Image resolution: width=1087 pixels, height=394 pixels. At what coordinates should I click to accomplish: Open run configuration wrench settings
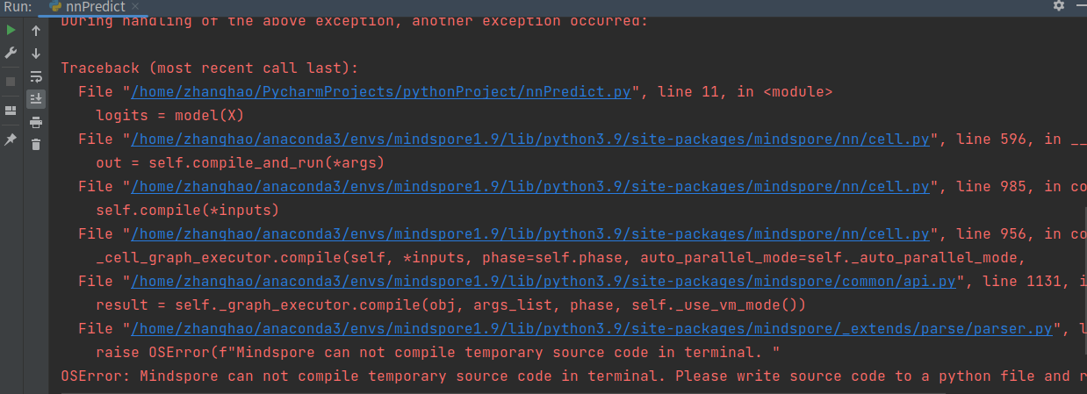[x=11, y=54]
